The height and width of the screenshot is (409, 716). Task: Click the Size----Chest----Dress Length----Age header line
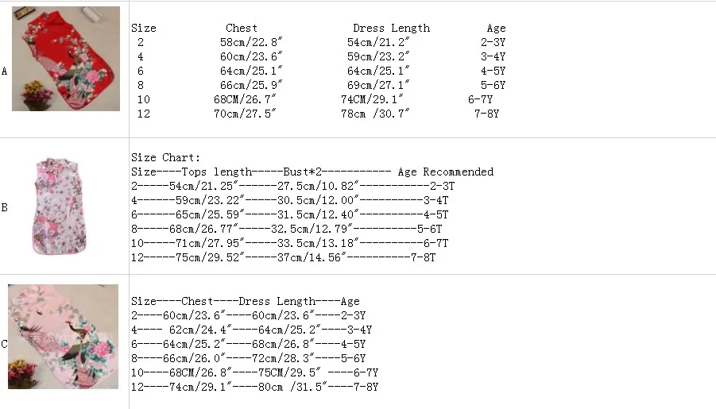point(246,301)
